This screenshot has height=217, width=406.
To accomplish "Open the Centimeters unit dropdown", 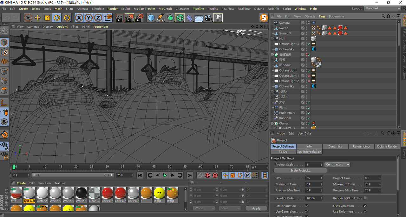I will [337, 165].
